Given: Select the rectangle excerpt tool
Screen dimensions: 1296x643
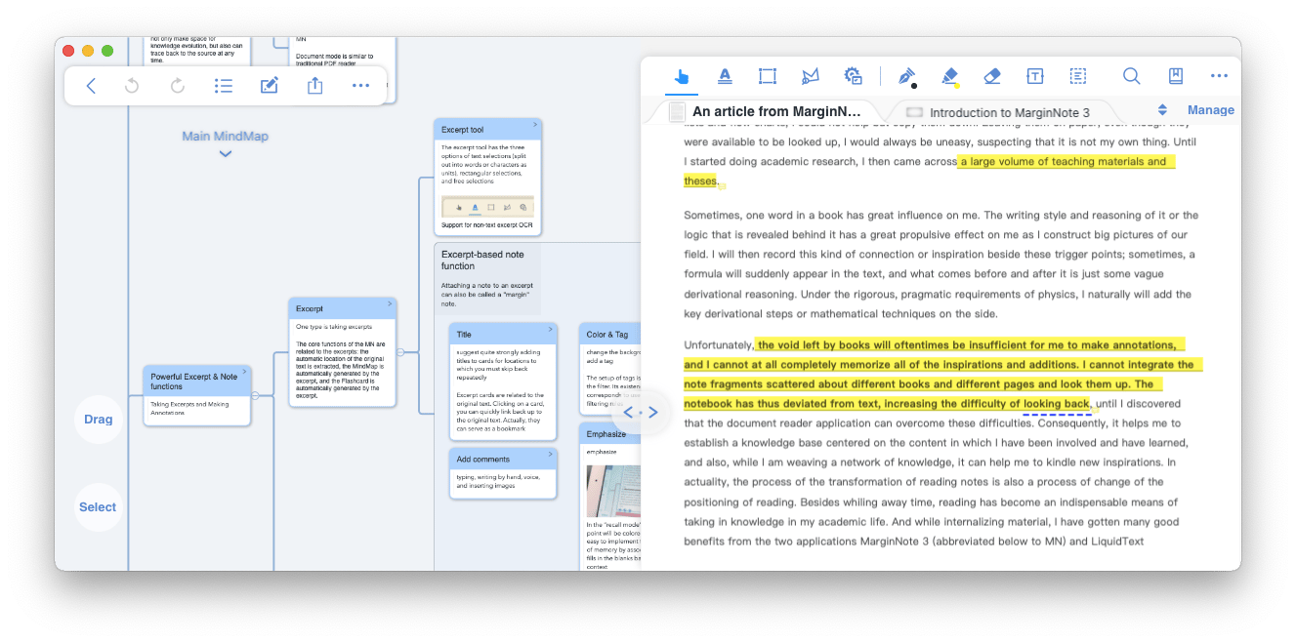Looking at the screenshot, I should [768, 76].
